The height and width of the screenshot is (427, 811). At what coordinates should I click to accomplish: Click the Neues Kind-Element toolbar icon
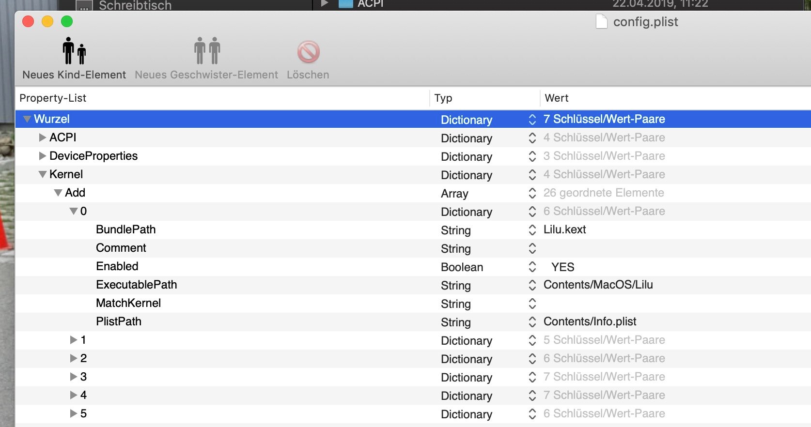[74, 51]
